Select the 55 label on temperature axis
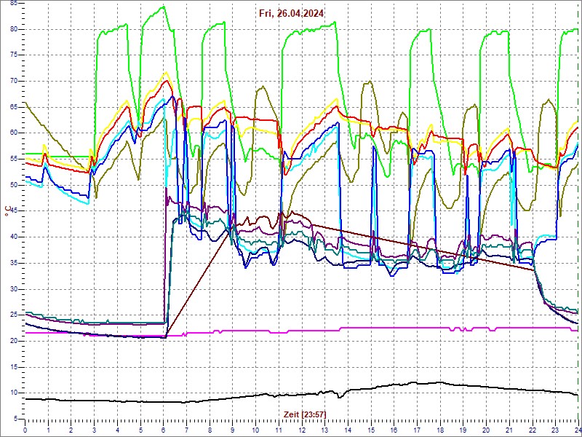The height and width of the screenshot is (437, 582). coord(13,159)
